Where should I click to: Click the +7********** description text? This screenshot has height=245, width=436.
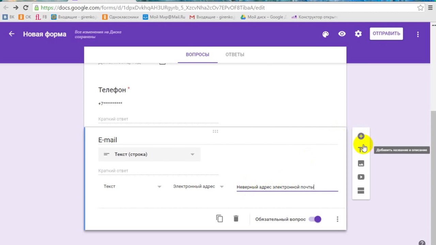click(x=110, y=103)
